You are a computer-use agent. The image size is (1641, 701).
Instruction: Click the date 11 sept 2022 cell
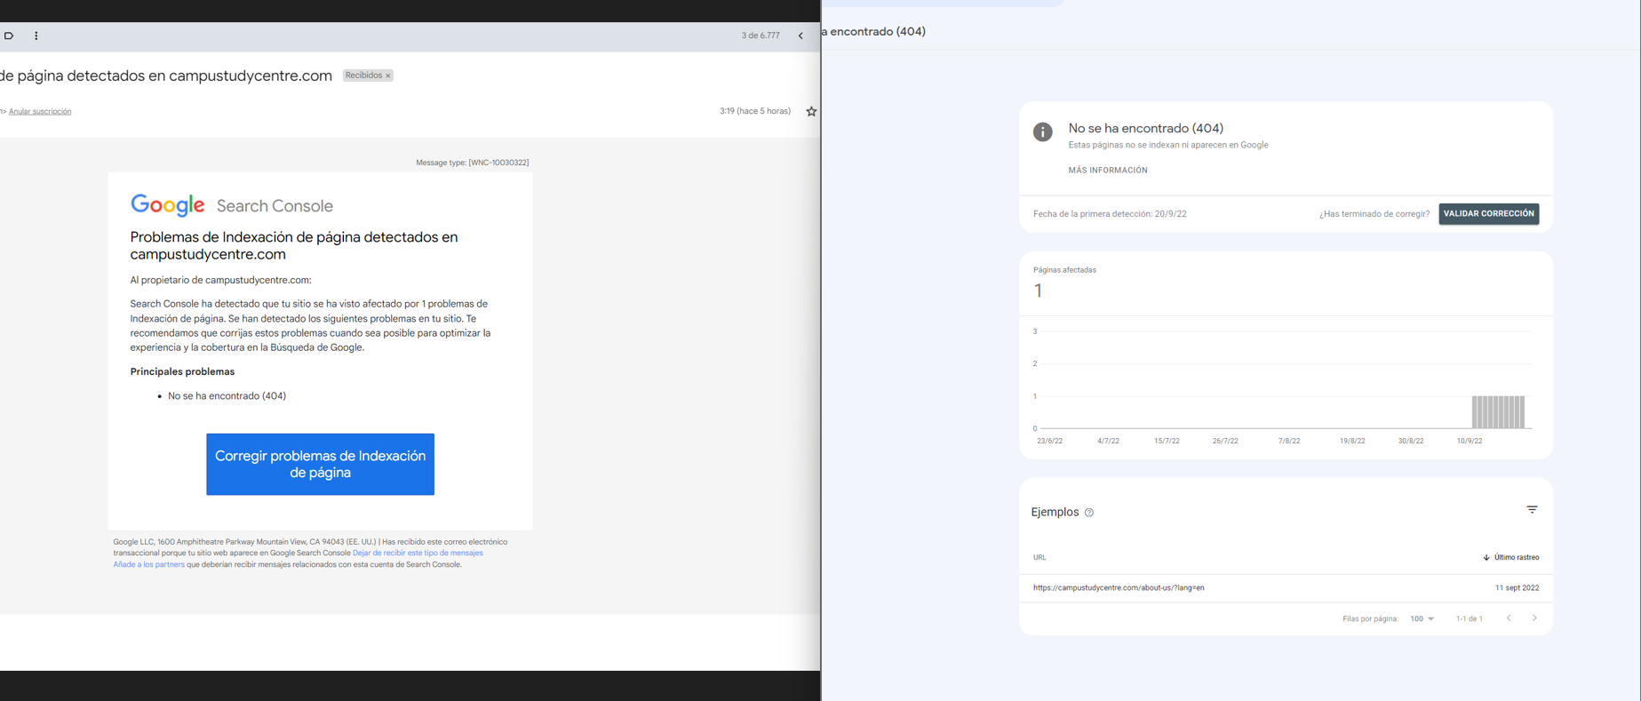1517,587
